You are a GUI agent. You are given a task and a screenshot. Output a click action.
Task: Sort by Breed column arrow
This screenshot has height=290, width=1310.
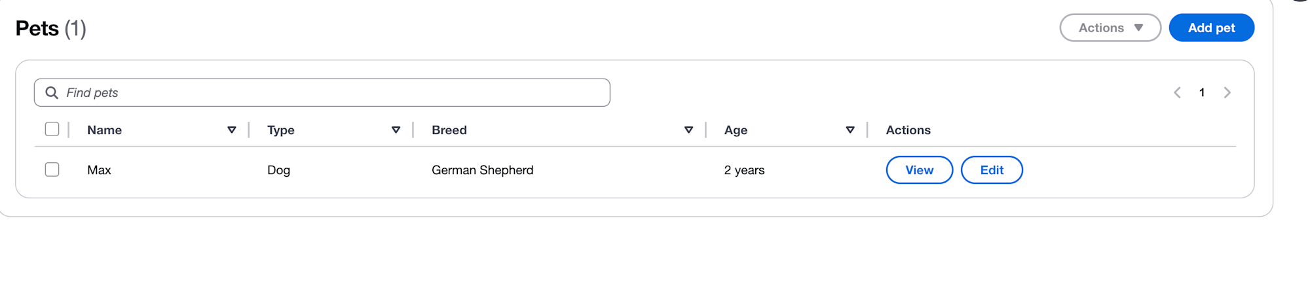coord(689,130)
